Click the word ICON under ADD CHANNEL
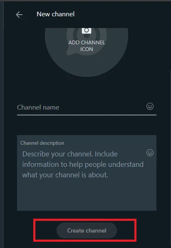This screenshot has width=171, height=248. (x=87, y=49)
